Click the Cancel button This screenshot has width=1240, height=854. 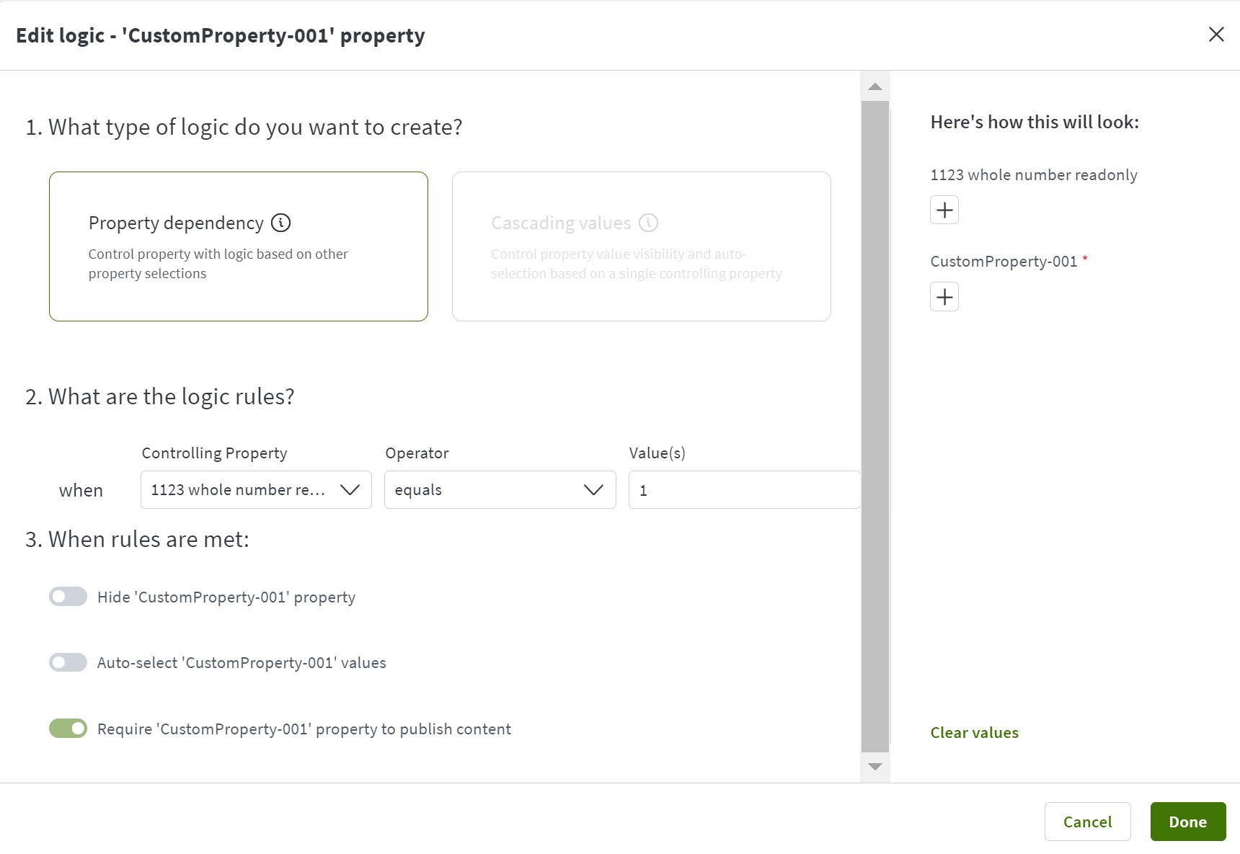(1087, 822)
